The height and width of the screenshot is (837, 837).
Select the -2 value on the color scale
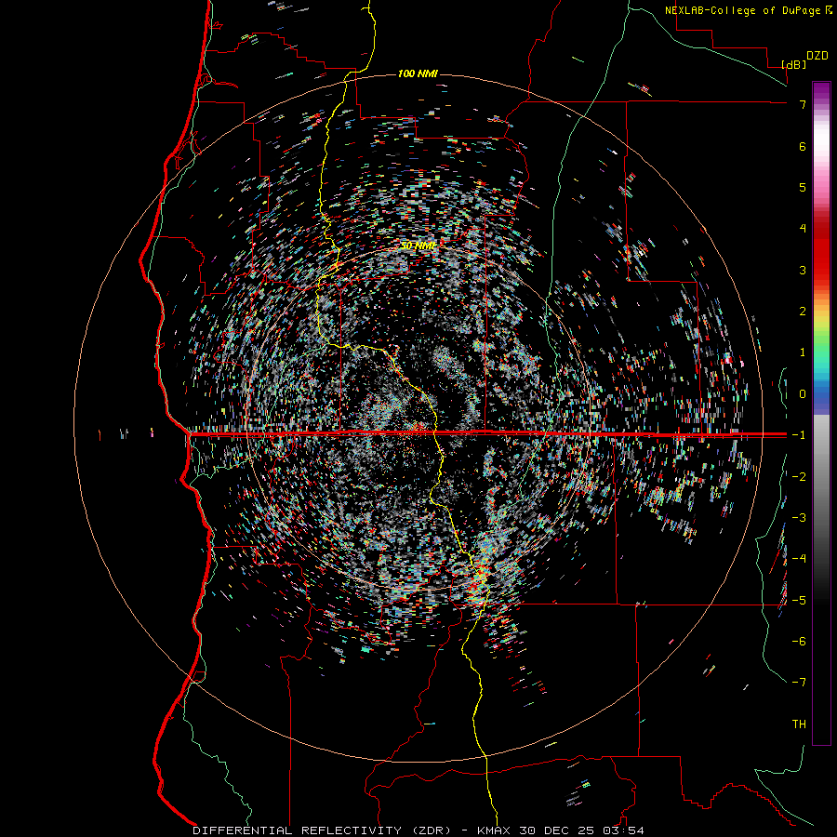pos(799,477)
